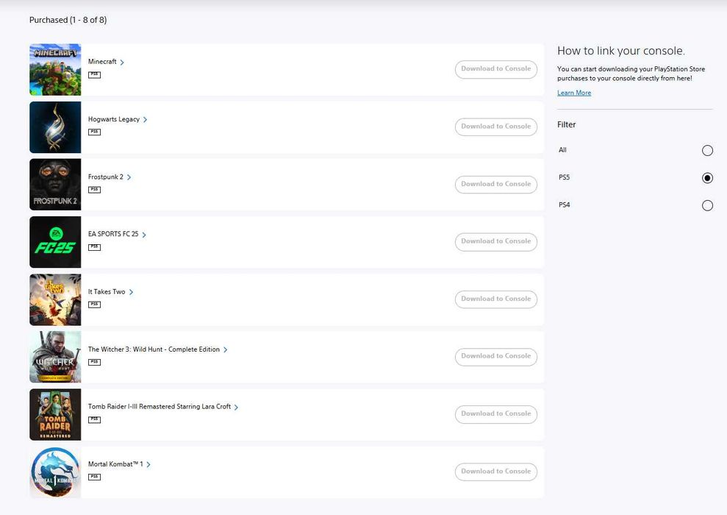Click the Minecraft game cover thumbnail
727x515 pixels.
click(55, 70)
